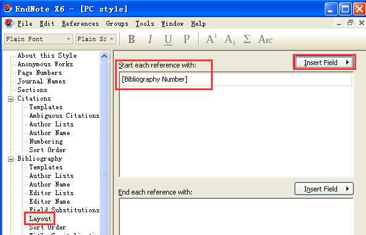Select Editor Lists in tree
Image resolution: width=366 pixels, height=235 pixels.
[51, 193]
